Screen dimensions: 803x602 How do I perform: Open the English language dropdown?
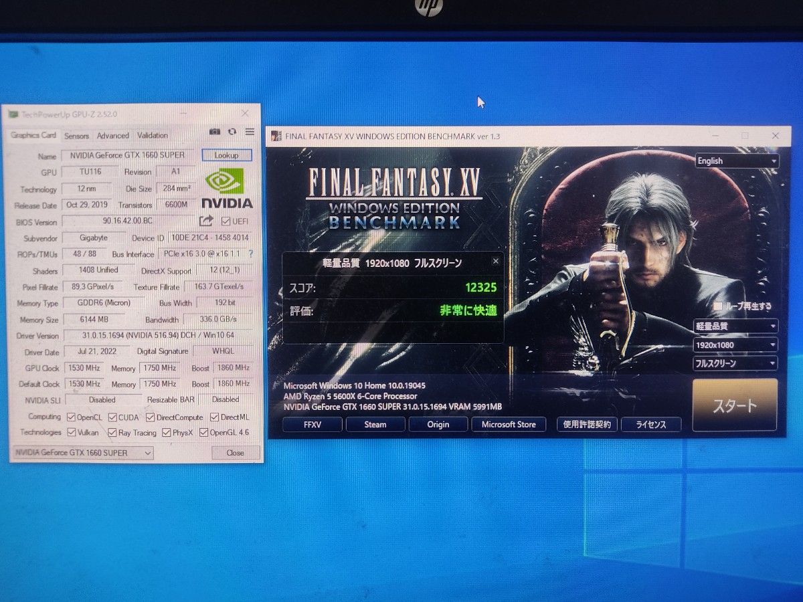[x=737, y=161]
